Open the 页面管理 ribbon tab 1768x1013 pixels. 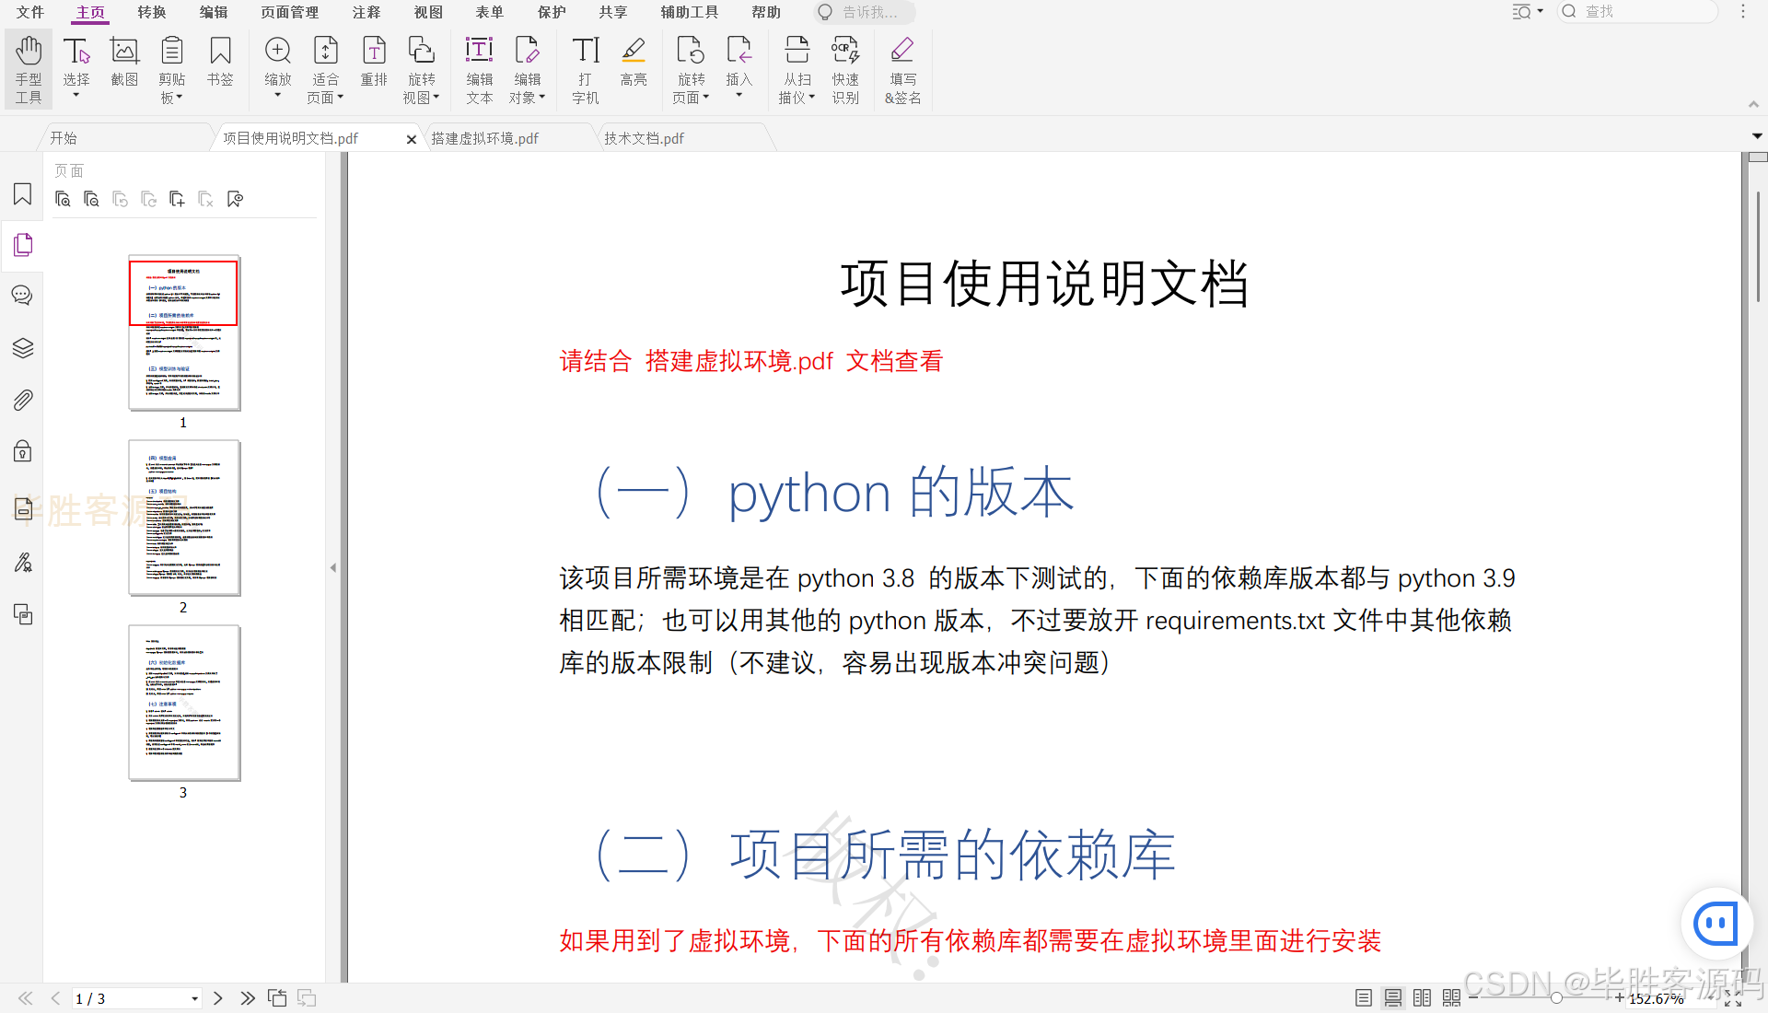click(x=289, y=12)
